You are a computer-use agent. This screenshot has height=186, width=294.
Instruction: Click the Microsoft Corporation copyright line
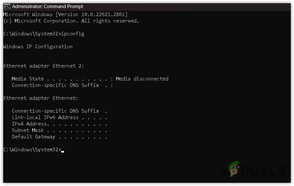pos(71,21)
